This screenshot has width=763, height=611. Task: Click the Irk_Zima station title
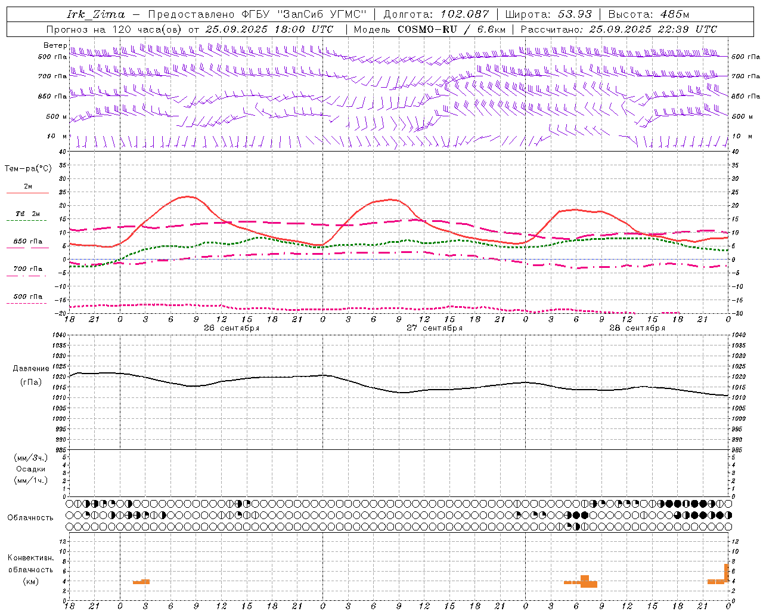click(x=96, y=14)
